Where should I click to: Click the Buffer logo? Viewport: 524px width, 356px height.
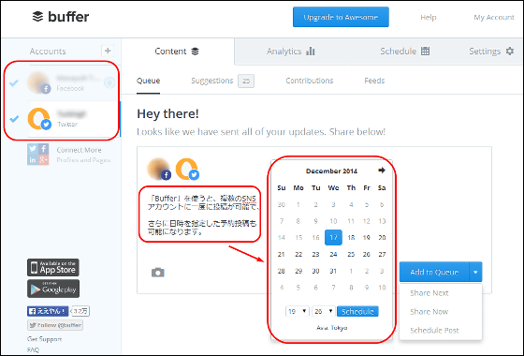[x=61, y=17]
